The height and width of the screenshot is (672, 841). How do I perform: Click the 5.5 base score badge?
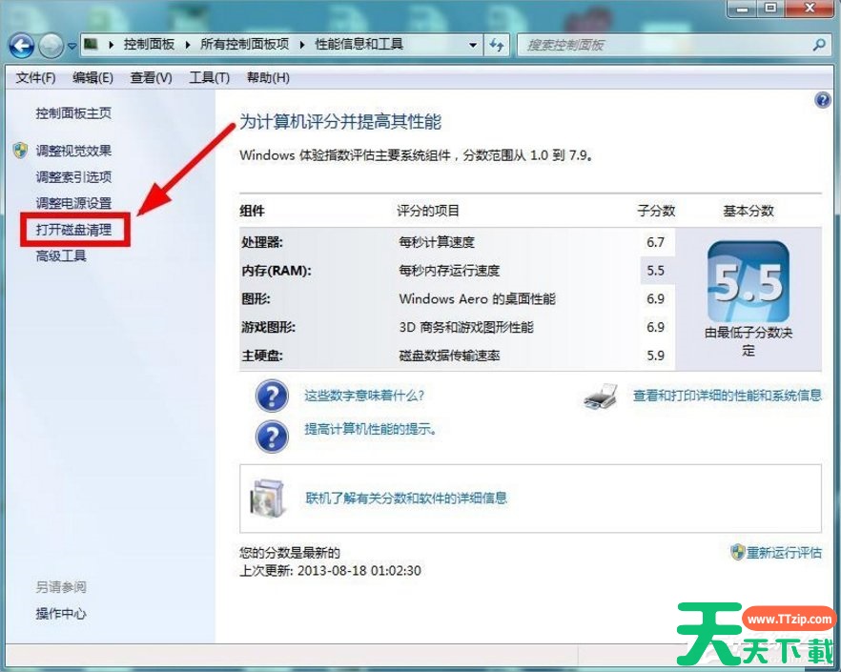pos(749,281)
